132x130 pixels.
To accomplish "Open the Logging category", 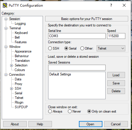I will click(x=20, y=24).
